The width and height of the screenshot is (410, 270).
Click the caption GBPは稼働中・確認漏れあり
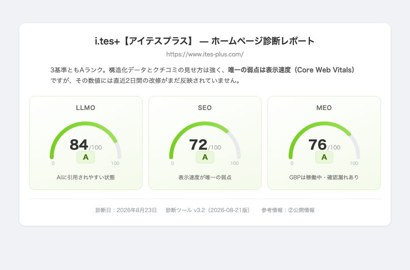click(x=324, y=177)
